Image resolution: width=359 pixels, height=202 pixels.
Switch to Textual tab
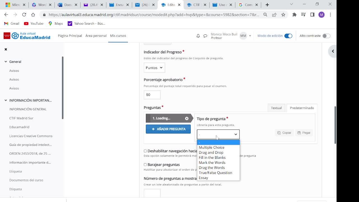click(276, 108)
